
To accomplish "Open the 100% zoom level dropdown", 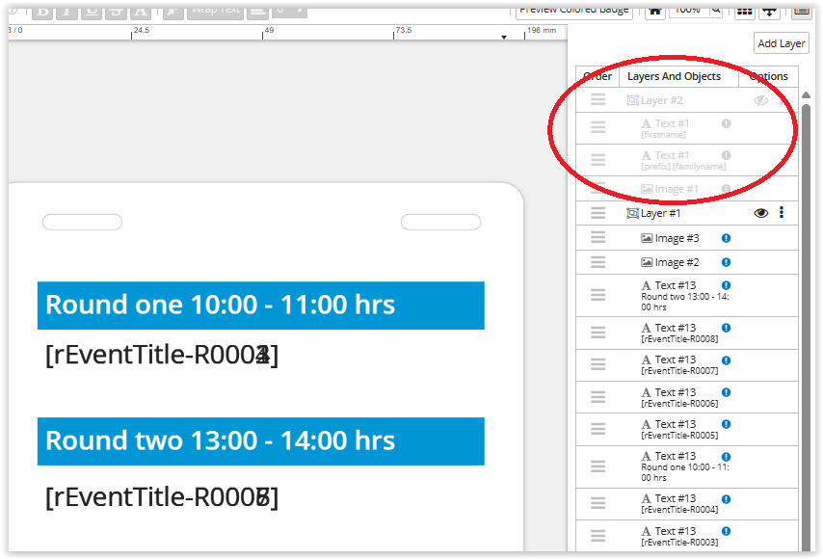I will [x=687, y=10].
